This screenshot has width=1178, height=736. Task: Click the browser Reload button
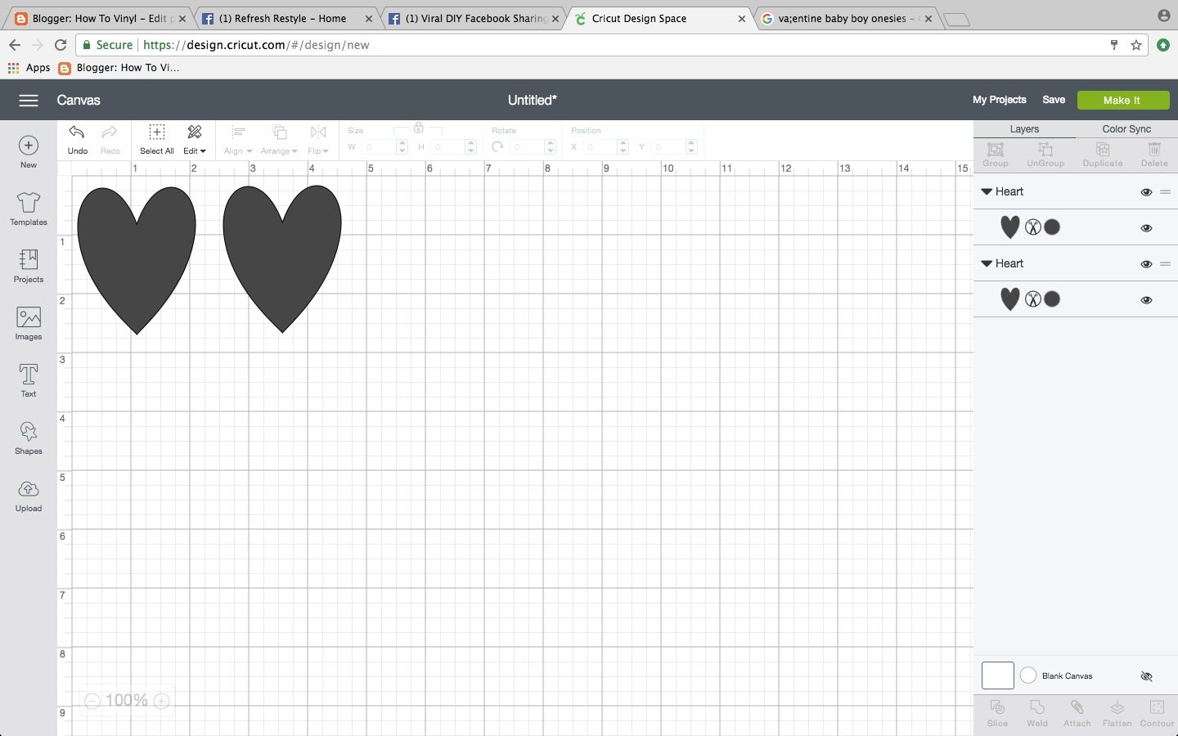coord(61,45)
